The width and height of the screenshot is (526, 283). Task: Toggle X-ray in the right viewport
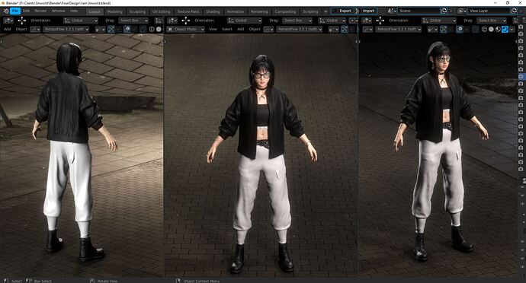476,29
